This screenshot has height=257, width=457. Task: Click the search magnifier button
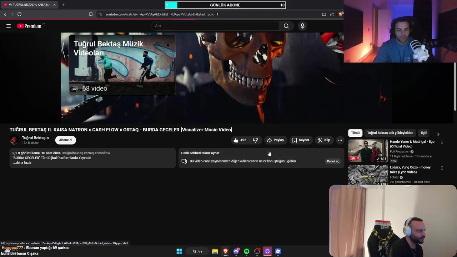point(286,26)
